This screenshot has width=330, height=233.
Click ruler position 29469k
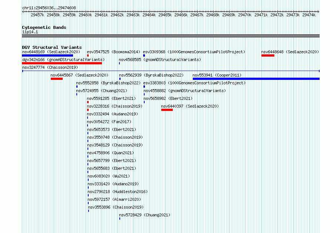pyautogui.click(x=229, y=15)
